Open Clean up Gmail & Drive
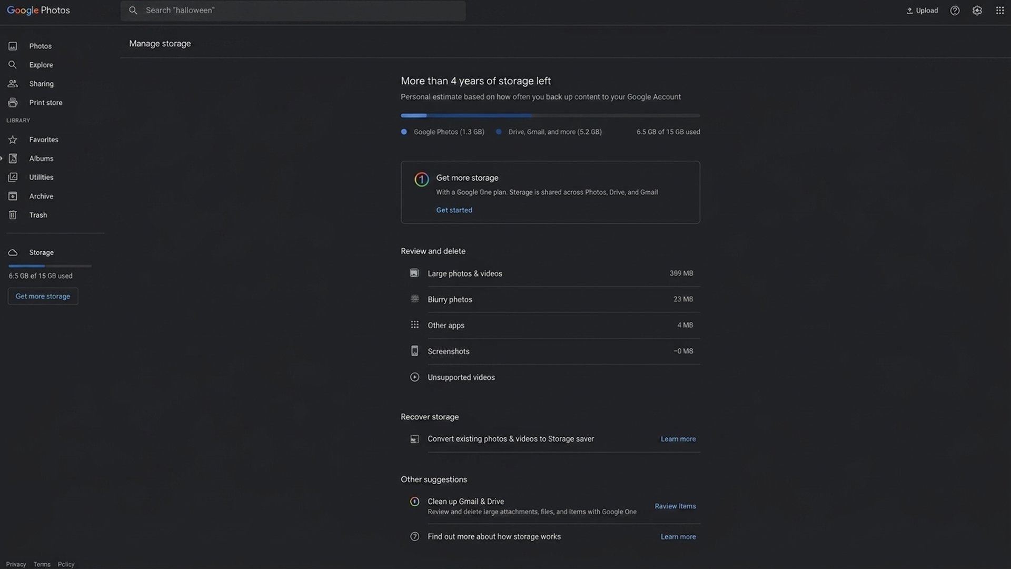Viewport: 1011px width, 569px height. [x=550, y=506]
